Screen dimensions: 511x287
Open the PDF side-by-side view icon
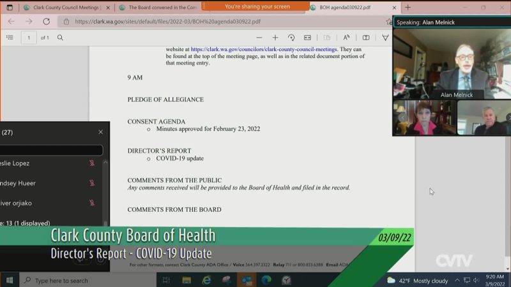point(366,38)
